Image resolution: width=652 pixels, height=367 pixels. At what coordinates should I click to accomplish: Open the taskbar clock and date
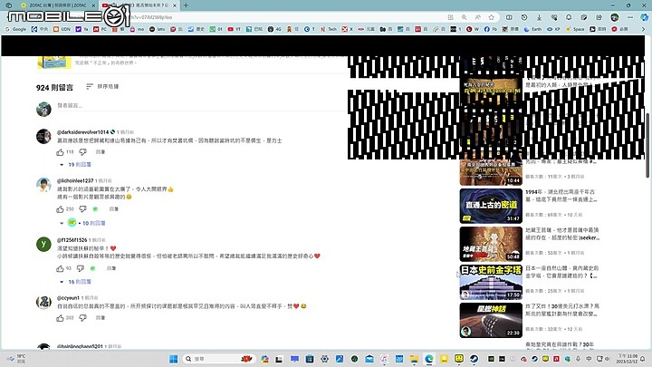coord(627,359)
